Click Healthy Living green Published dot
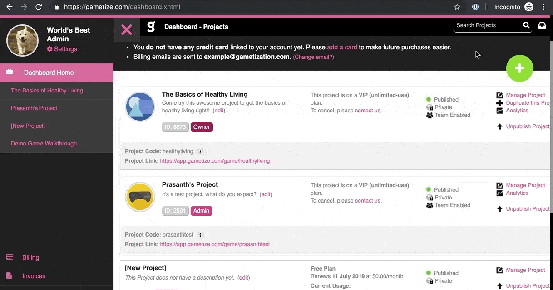The image size is (553, 290). (429, 99)
